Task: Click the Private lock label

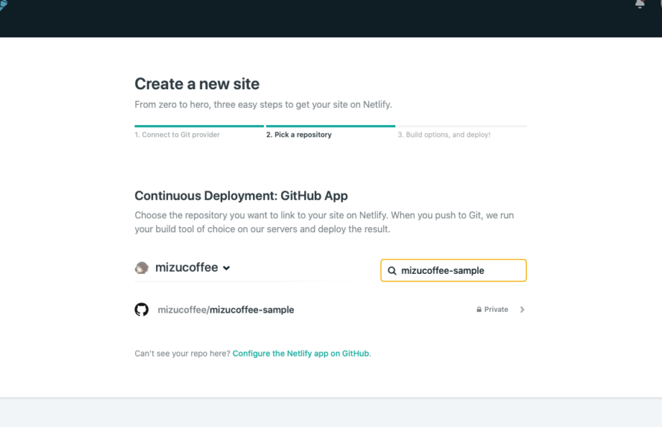Action: 492,310
